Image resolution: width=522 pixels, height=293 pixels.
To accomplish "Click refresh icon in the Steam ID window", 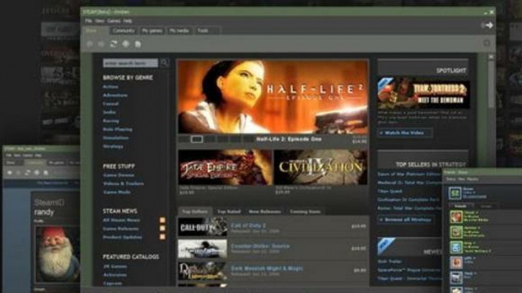I will click(x=27, y=173).
